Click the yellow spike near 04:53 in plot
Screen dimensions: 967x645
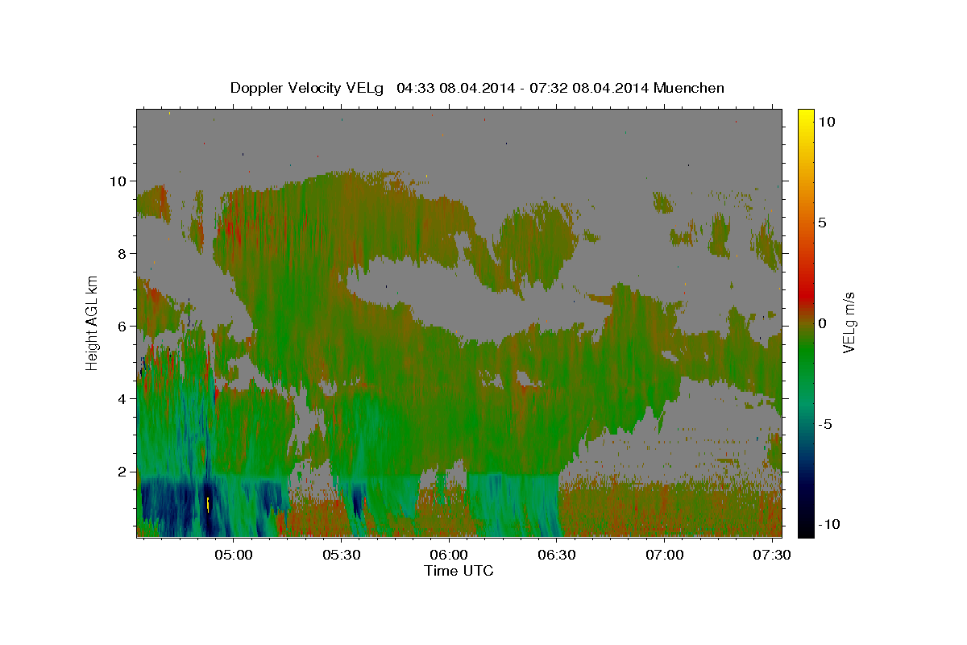point(208,505)
